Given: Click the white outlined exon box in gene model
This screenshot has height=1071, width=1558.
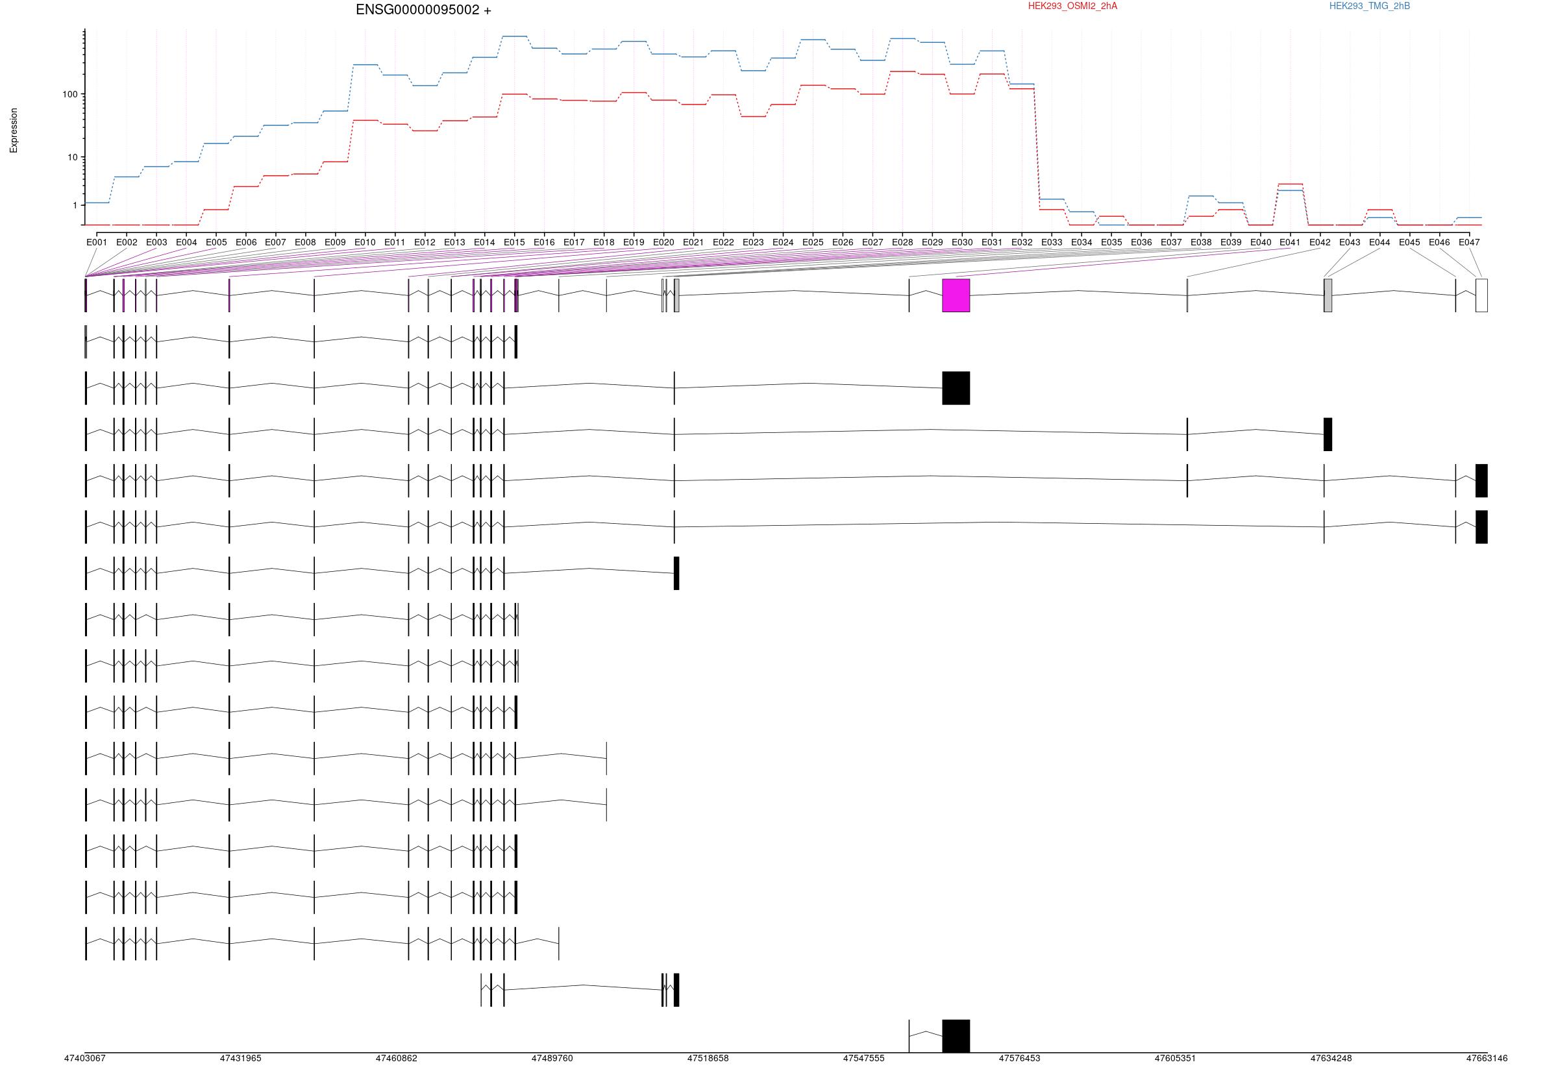Looking at the screenshot, I should [x=1481, y=295].
